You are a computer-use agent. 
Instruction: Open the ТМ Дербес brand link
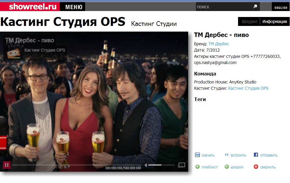(219, 44)
